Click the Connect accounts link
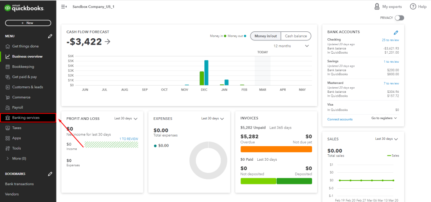This screenshot has height=202, width=431. click(340, 119)
